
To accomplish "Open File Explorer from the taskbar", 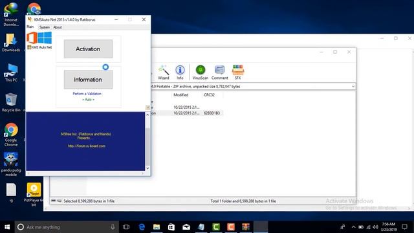I will coord(157,227).
